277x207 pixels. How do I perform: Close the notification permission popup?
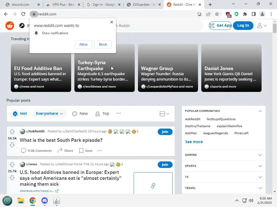click(112, 22)
